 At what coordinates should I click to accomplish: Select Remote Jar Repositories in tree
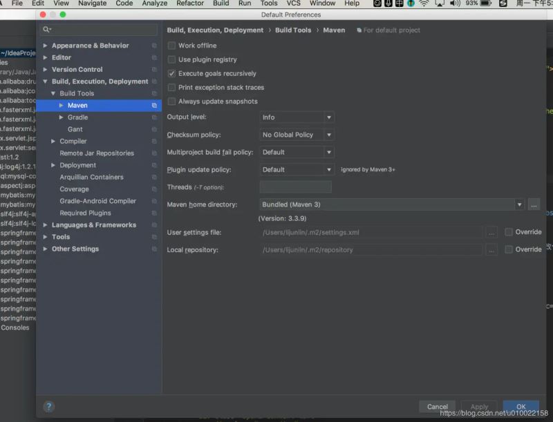coord(97,153)
